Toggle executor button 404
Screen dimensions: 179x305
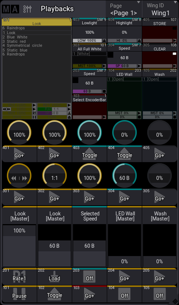(125, 154)
